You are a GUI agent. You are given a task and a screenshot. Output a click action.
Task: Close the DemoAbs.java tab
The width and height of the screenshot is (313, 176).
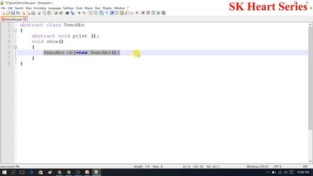coord(25,19)
